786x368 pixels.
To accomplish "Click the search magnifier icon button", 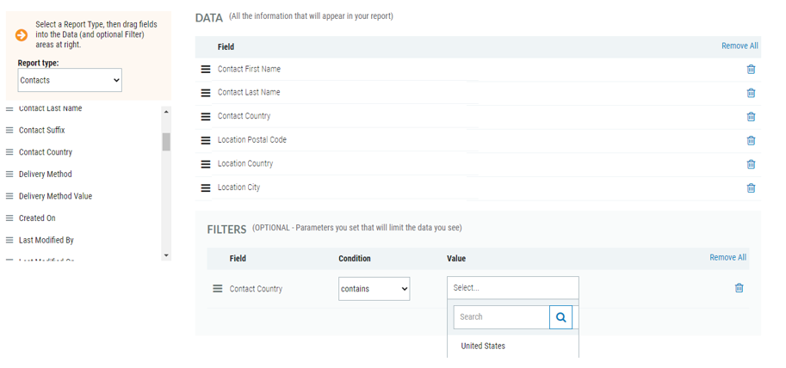I will tap(560, 317).
